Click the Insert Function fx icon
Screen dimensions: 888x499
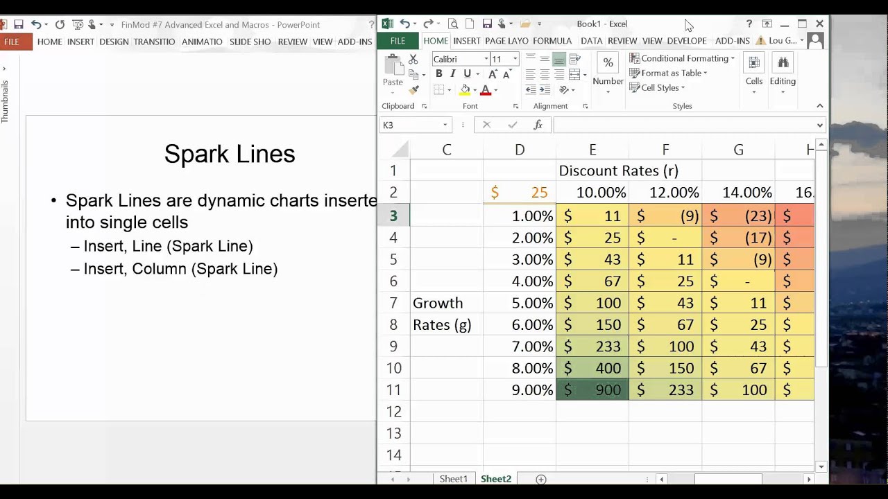click(538, 125)
